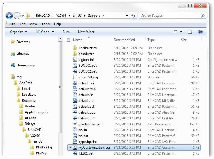Select the ToolPalettes folder icon
214x159 pixels.
pyautogui.click(x=75, y=48)
